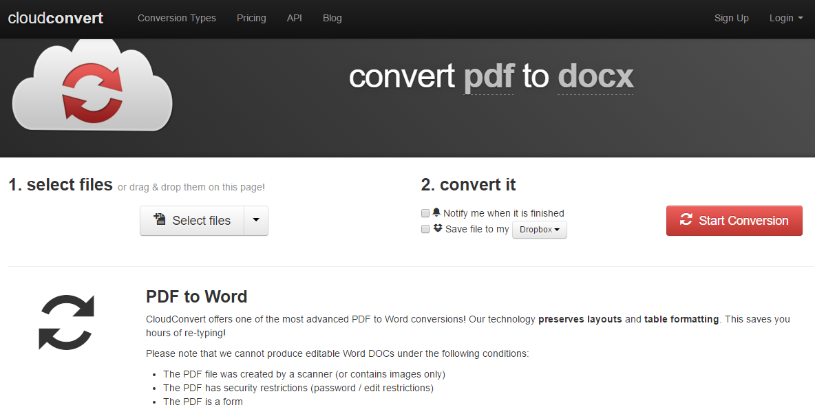Image resolution: width=815 pixels, height=416 pixels.
Task: Open the Blog link
Action: click(332, 18)
